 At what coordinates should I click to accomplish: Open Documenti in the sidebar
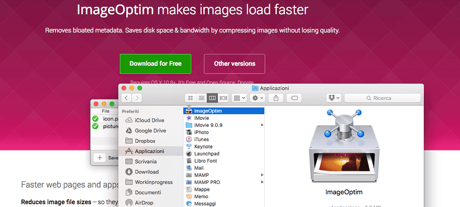pos(150,192)
